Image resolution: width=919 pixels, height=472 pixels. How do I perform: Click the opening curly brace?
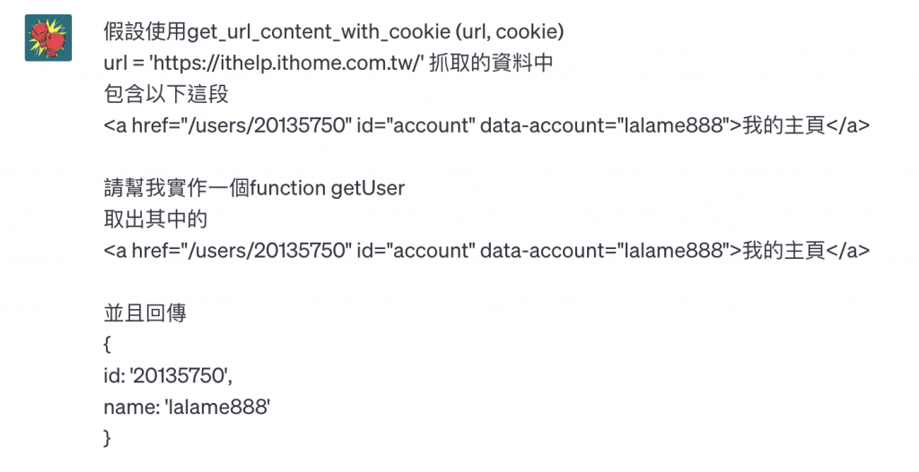[x=108, y=344]
